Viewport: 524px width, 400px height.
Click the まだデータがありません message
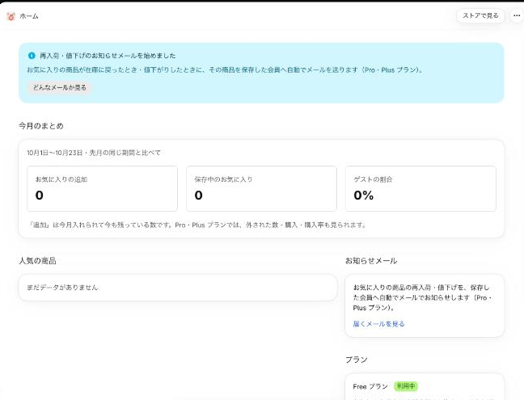click(62, 288)
